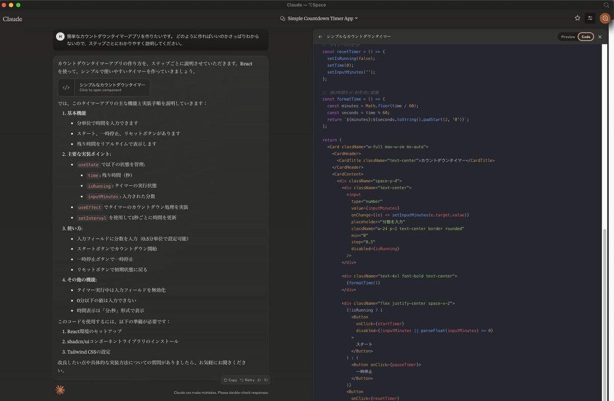614x401 pixels.
Task: Click the code line <CardHeader>
Action: point(347,153)
